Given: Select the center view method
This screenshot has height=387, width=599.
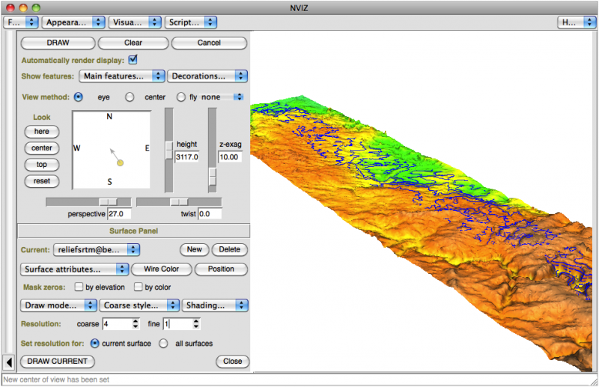Looking at the screenshot, I should pos(130,97).
